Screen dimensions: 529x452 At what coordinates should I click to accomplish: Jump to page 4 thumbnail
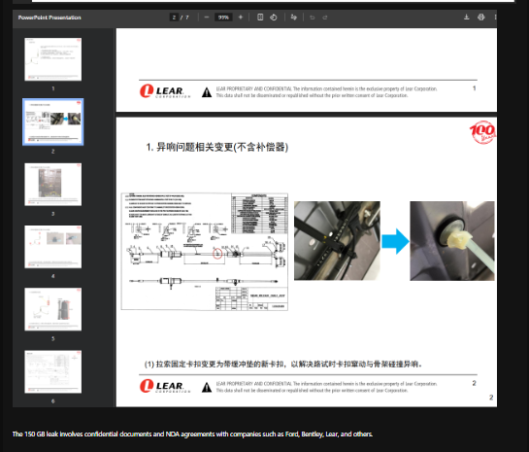pyautogui.click(x=53, y=247)
